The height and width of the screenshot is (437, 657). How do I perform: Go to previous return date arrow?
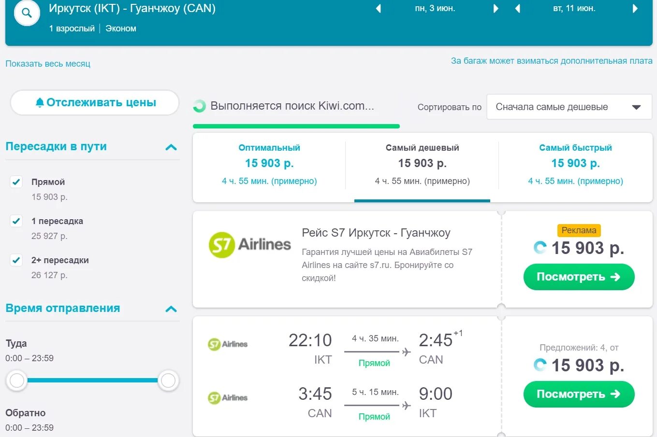518,9
